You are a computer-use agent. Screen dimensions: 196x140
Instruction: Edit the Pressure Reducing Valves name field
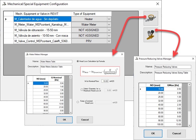point(173,67)
